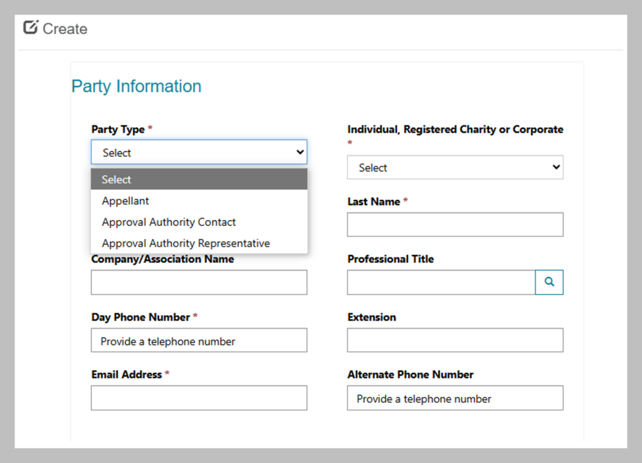This screenshot has height=463, width=642.
Task: Click the Company/Association Name input box
Action: pos(199,283)
